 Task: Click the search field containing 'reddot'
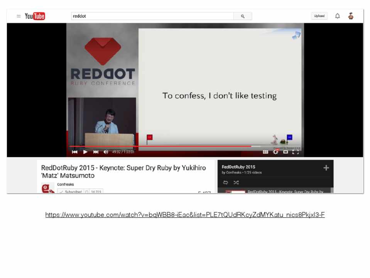click(152, 16)
